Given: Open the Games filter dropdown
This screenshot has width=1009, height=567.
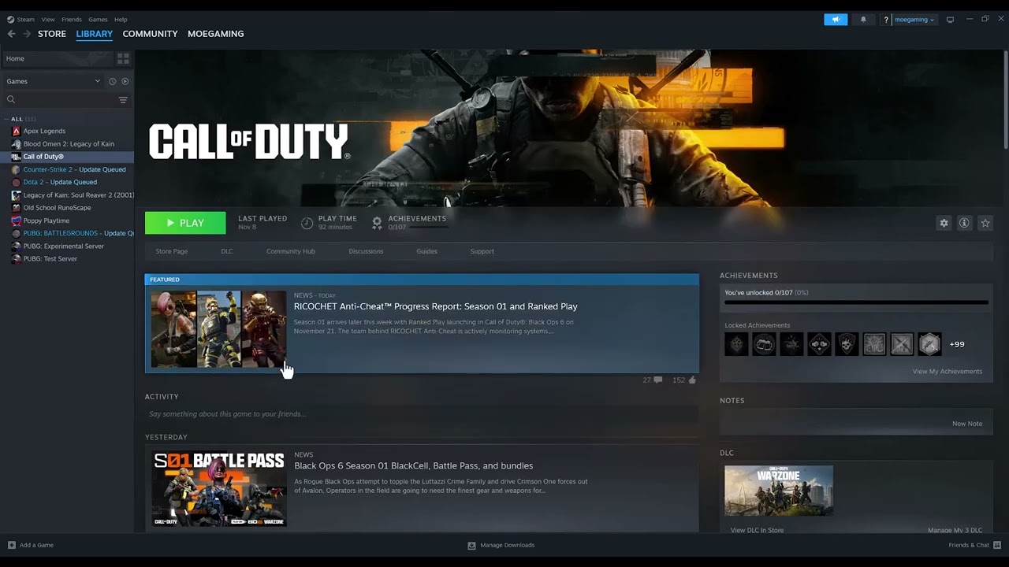Looking at the screenshot, I should tap(54, 81).
